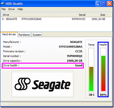Close the HDD Health window
Viewport: 114px width, 108px height.
[110, 4]
